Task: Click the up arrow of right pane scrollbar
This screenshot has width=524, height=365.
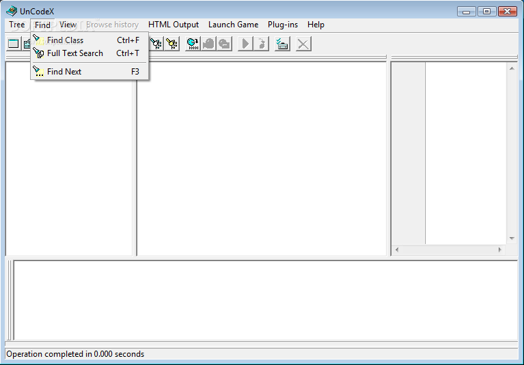Action: tap(512, 68)
